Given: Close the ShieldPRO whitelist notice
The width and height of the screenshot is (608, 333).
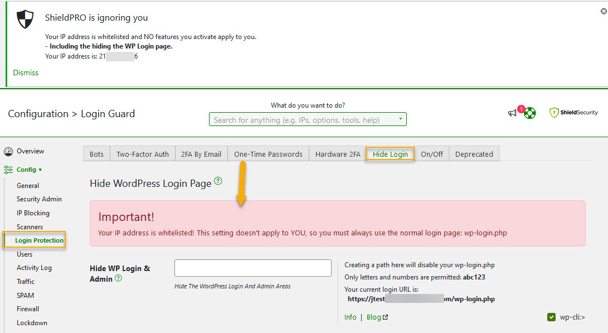Looking at the screenshot, I should point(604,11).
